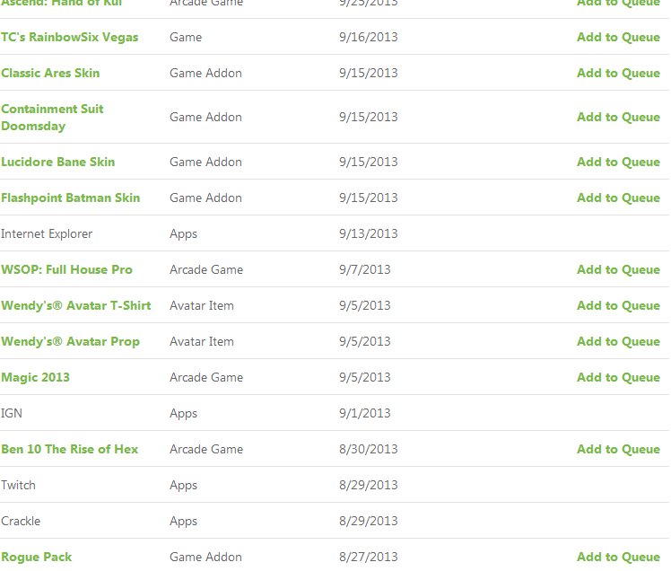This screenshot has width=671, height=571.
Task: Add TC's RainbowSix Vegas to queue
Action: click(x=618, y=38)
